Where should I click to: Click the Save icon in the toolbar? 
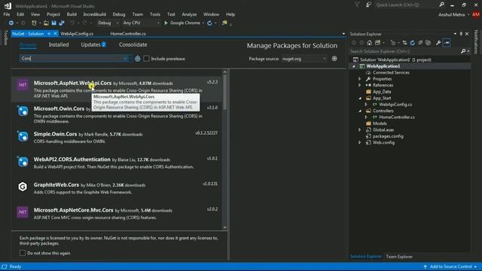(x=53, y=23)
